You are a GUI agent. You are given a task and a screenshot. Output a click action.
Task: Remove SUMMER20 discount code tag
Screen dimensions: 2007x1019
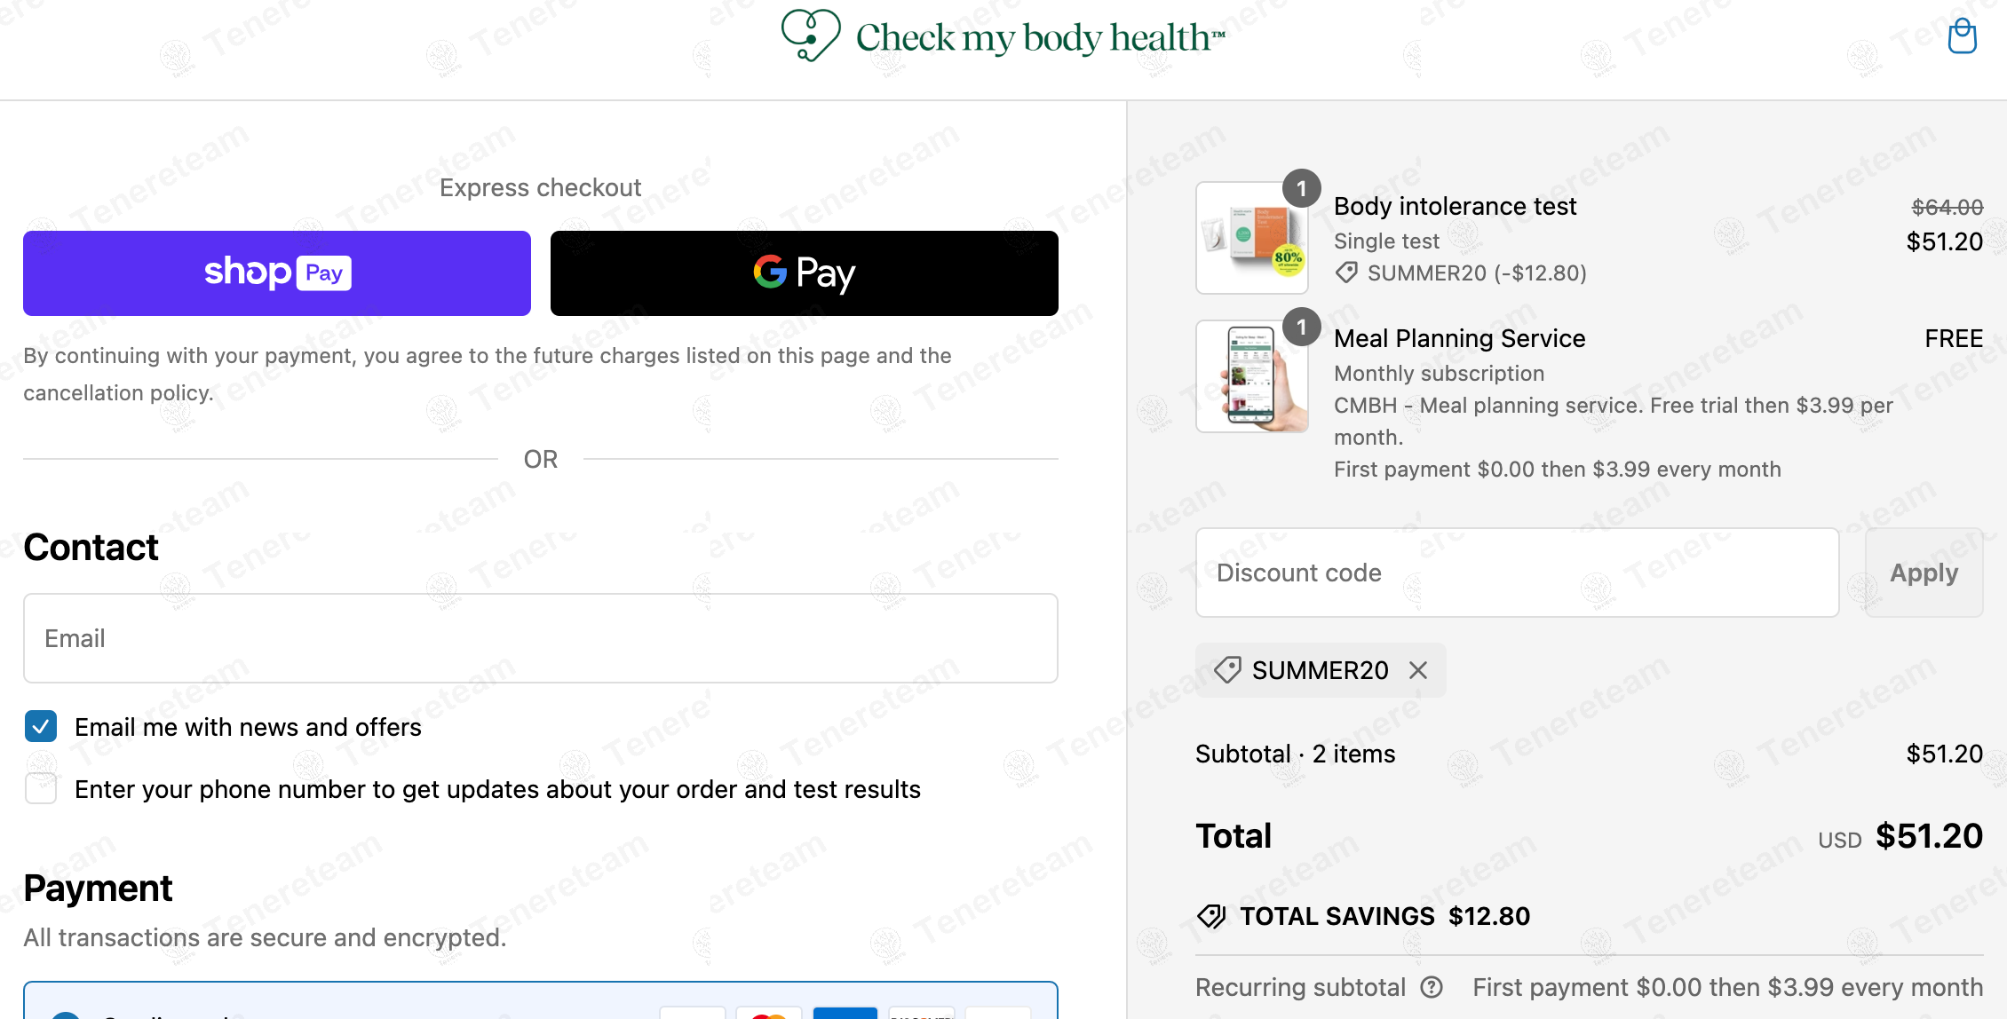pos(1418,670)
